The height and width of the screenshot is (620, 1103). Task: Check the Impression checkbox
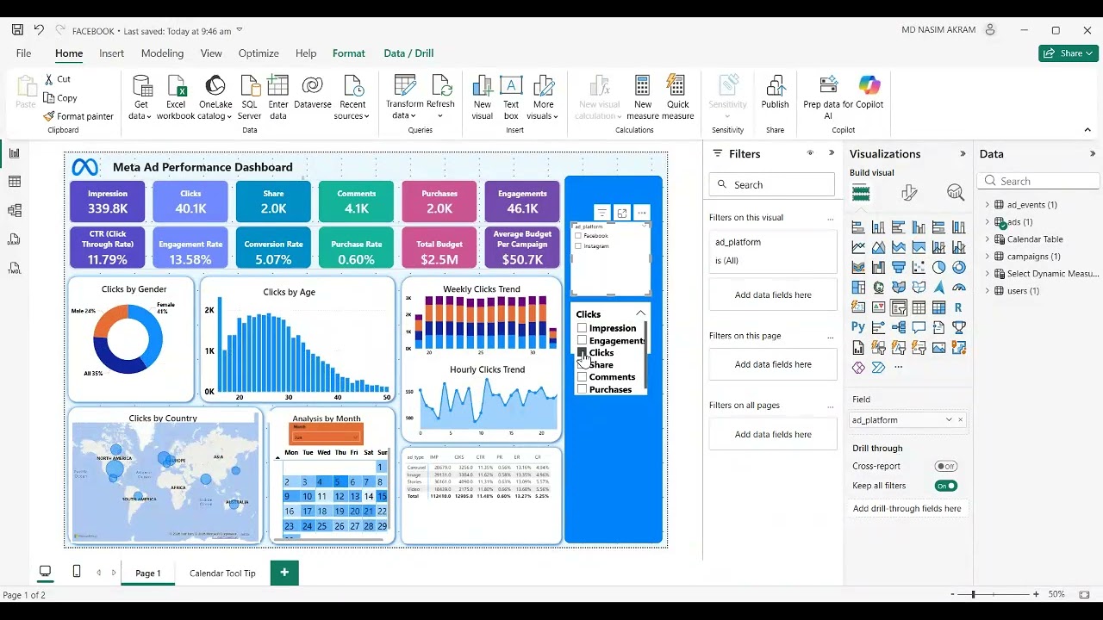(x=583, y=328)
